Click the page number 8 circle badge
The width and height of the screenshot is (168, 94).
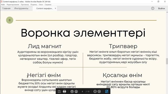[10, 20]
